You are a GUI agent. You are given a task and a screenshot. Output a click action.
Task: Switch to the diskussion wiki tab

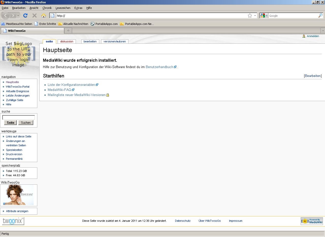click(x=67, y=41)
